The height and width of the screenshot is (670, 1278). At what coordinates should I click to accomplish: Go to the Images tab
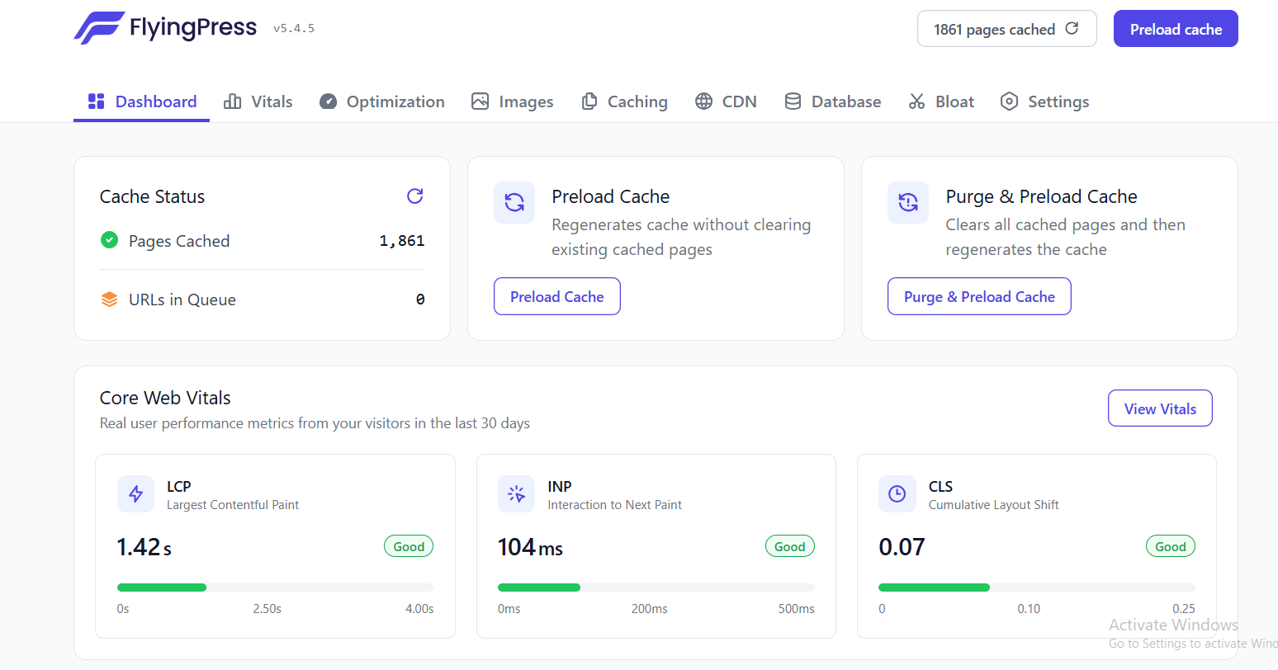tap(513, 101)
